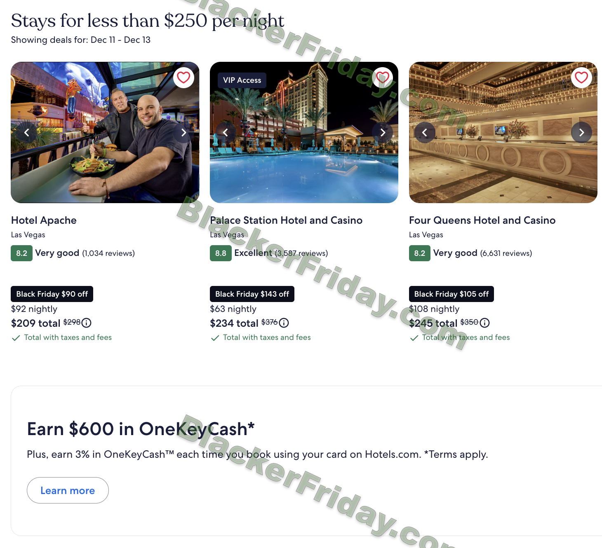The image size is (602, 548).
Task: Save Hotel Apache with heart icon
Action: point(183,77)
